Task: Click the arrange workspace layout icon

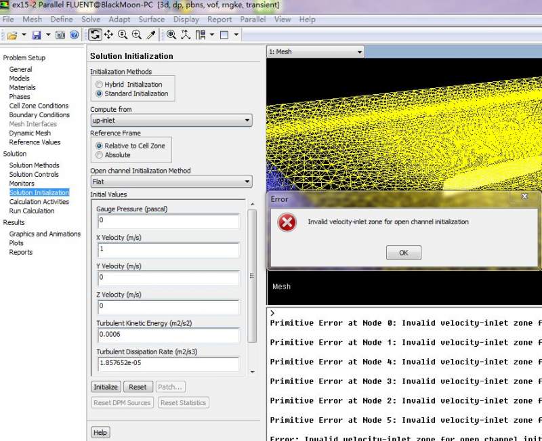Action: pos(201,35)
